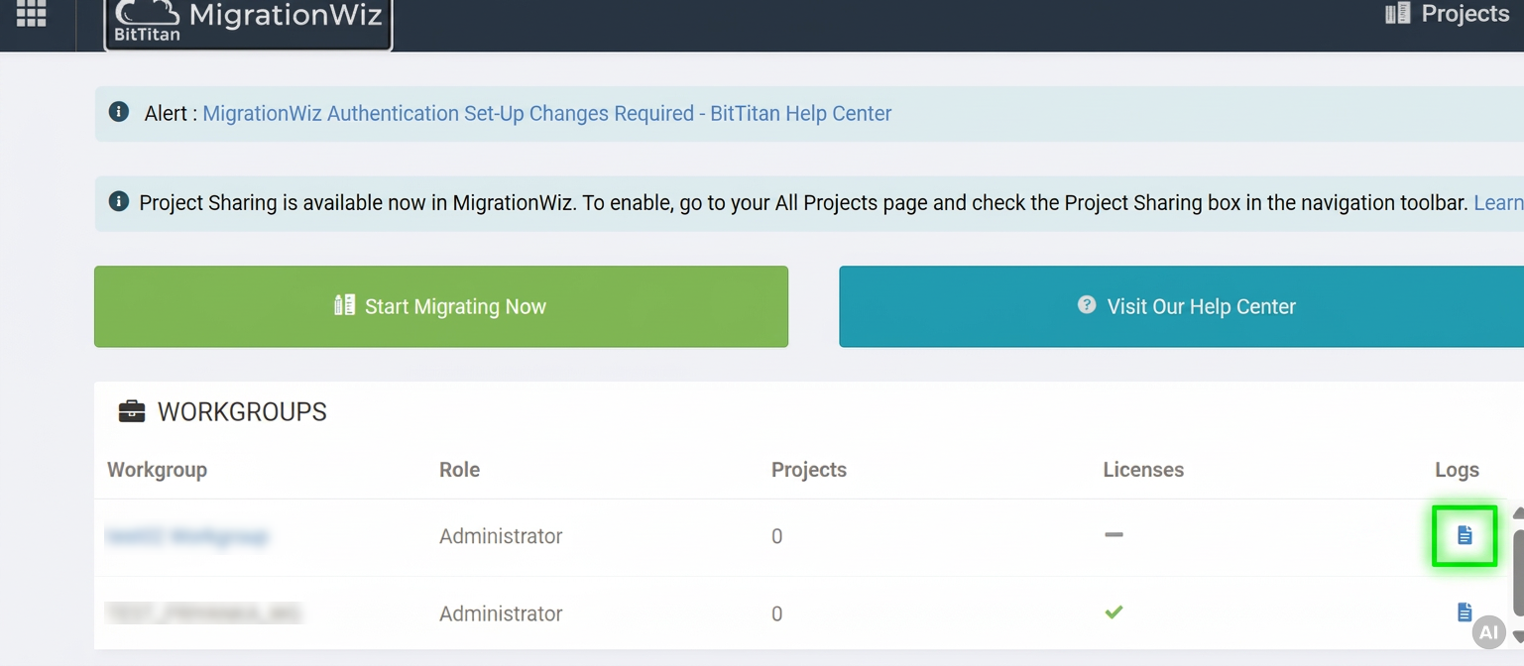Click info icon beside Project Sharing notice
This screenshot has width=1524, height=666.
click(x=119, y=202)
